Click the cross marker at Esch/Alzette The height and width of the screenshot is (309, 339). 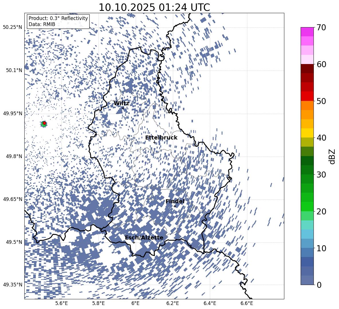click(134, 242)
